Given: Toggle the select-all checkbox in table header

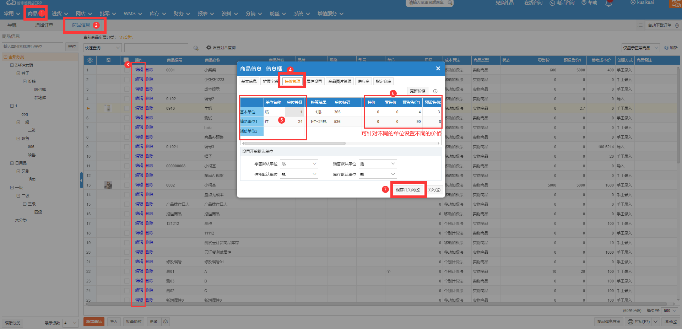Looking at the screenshot, I should click(x=126, y=60).
